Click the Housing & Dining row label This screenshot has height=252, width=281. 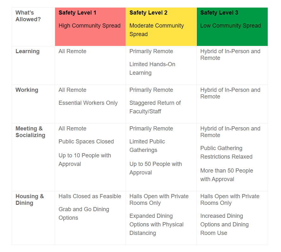point(30,199)
